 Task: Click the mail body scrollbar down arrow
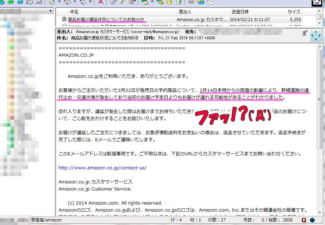(319, 213)
